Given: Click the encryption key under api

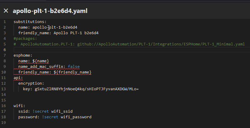Looking at the screenshot, I should [x=31, y=83].
